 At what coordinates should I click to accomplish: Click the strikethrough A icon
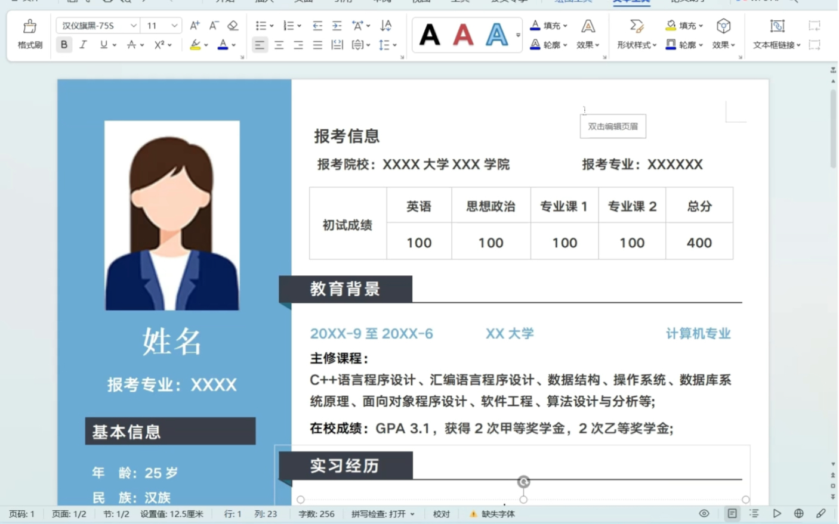point(131,45)
